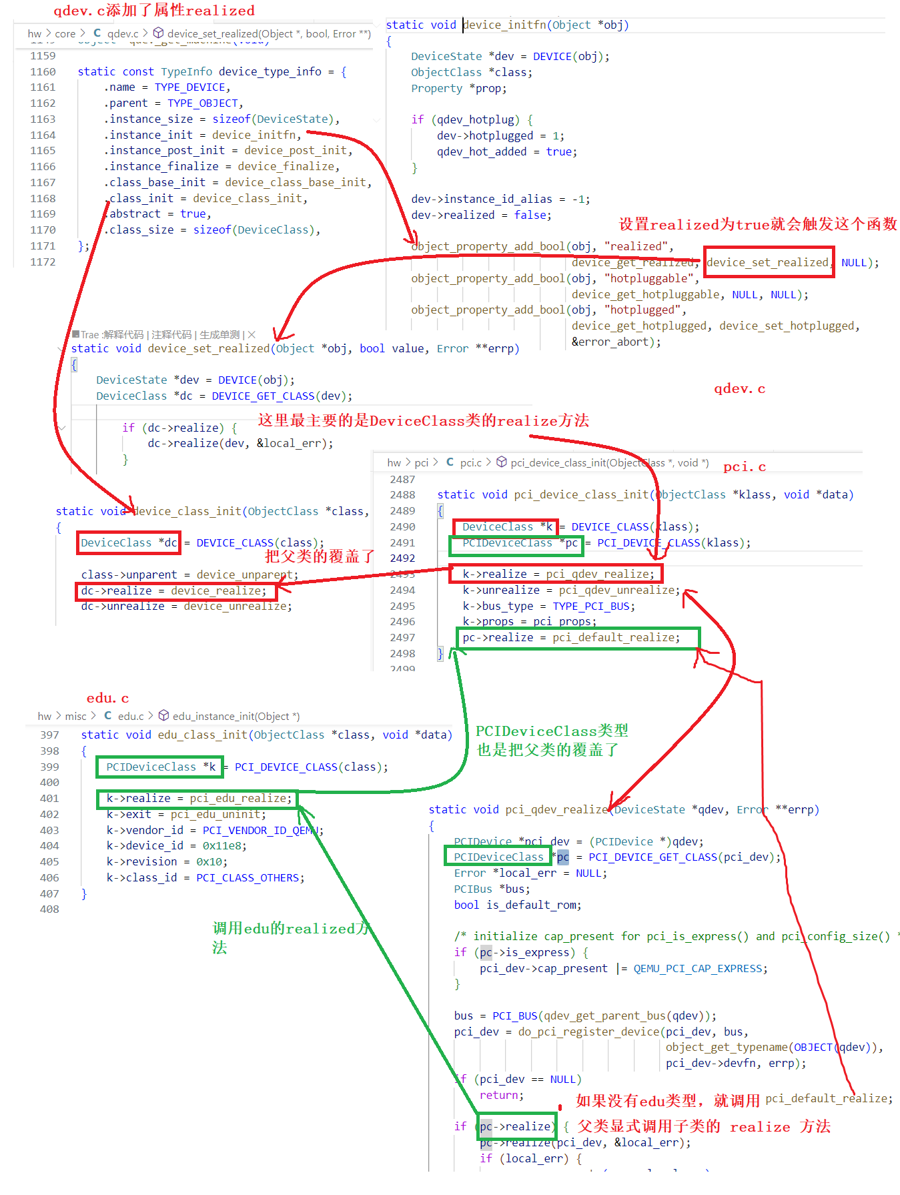Click 'TYPE_PCI_BUS' on line 2495

591,606
